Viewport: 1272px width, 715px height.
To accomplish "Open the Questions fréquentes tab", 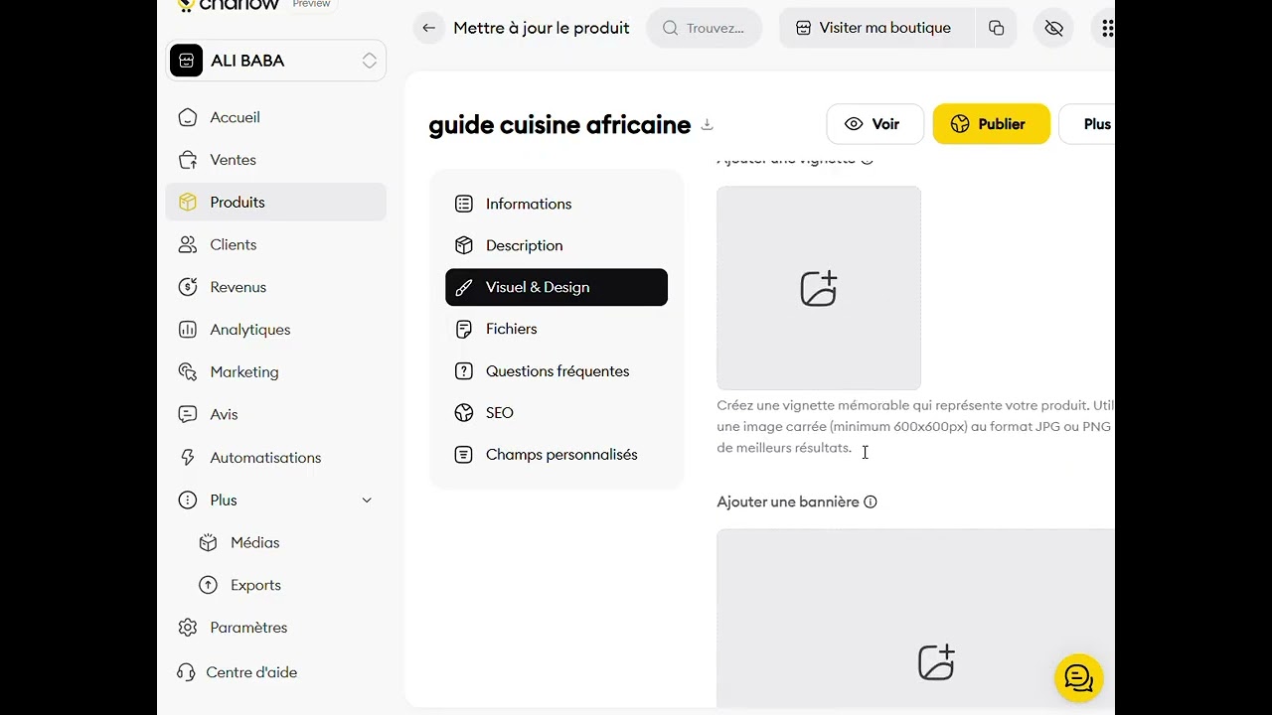I will pos(556,371).
